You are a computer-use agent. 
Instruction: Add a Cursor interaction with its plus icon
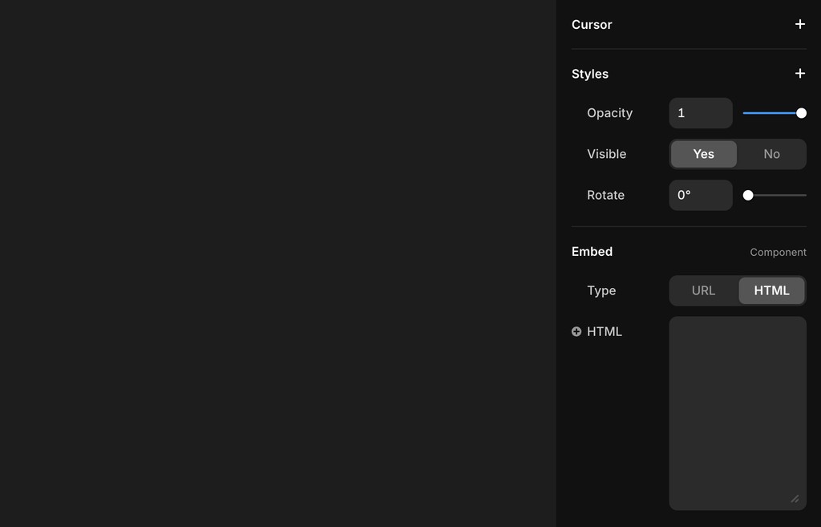point(799,24)
